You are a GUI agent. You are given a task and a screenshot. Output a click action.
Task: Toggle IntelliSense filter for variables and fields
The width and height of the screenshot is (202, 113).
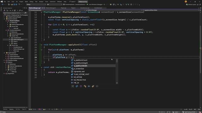tap(77, 86)
